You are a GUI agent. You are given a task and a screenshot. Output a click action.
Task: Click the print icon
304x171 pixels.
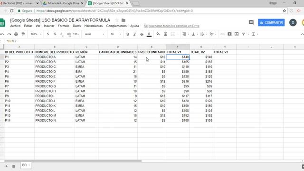coord(16,34)
